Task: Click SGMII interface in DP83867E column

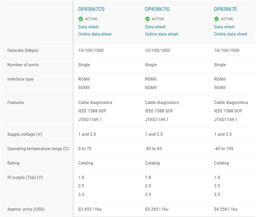Action: click(x=220, y=88)
